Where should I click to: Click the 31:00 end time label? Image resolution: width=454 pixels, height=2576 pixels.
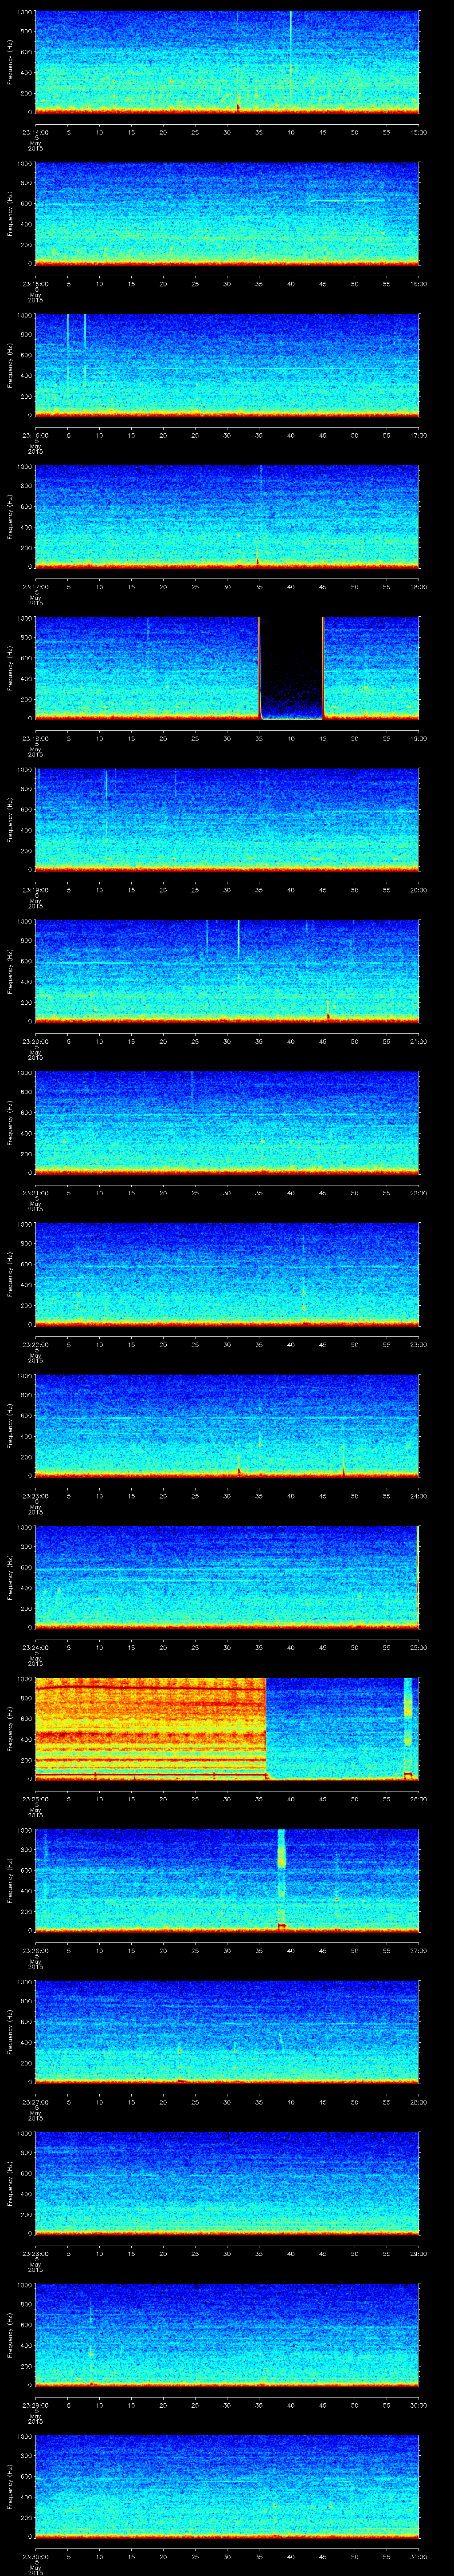(418, 2557)
